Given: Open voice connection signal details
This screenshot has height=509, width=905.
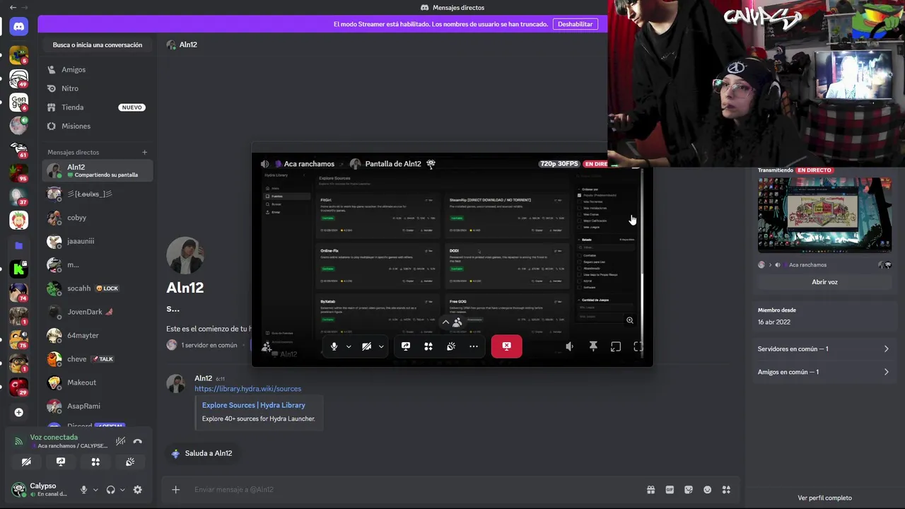Looking at the screenshot, I should pos(18,441).
